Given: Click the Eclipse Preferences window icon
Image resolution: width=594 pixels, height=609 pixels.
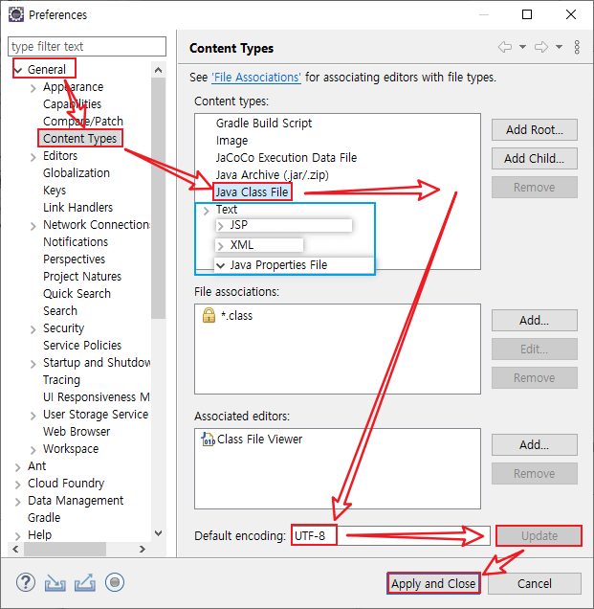Looking at the screenshot, I should click(x=16, y=14).
